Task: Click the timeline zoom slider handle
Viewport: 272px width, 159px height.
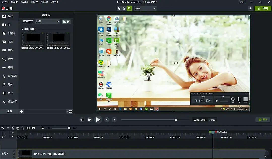Action: coord(69,128)
